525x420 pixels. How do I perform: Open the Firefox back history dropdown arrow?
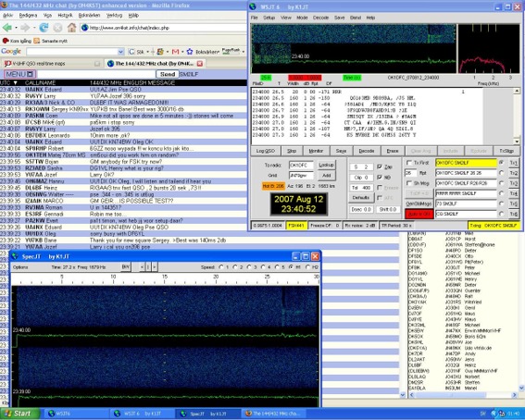click(x=16, y=28)
